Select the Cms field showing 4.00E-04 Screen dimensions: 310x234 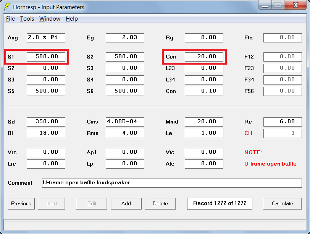125,122
